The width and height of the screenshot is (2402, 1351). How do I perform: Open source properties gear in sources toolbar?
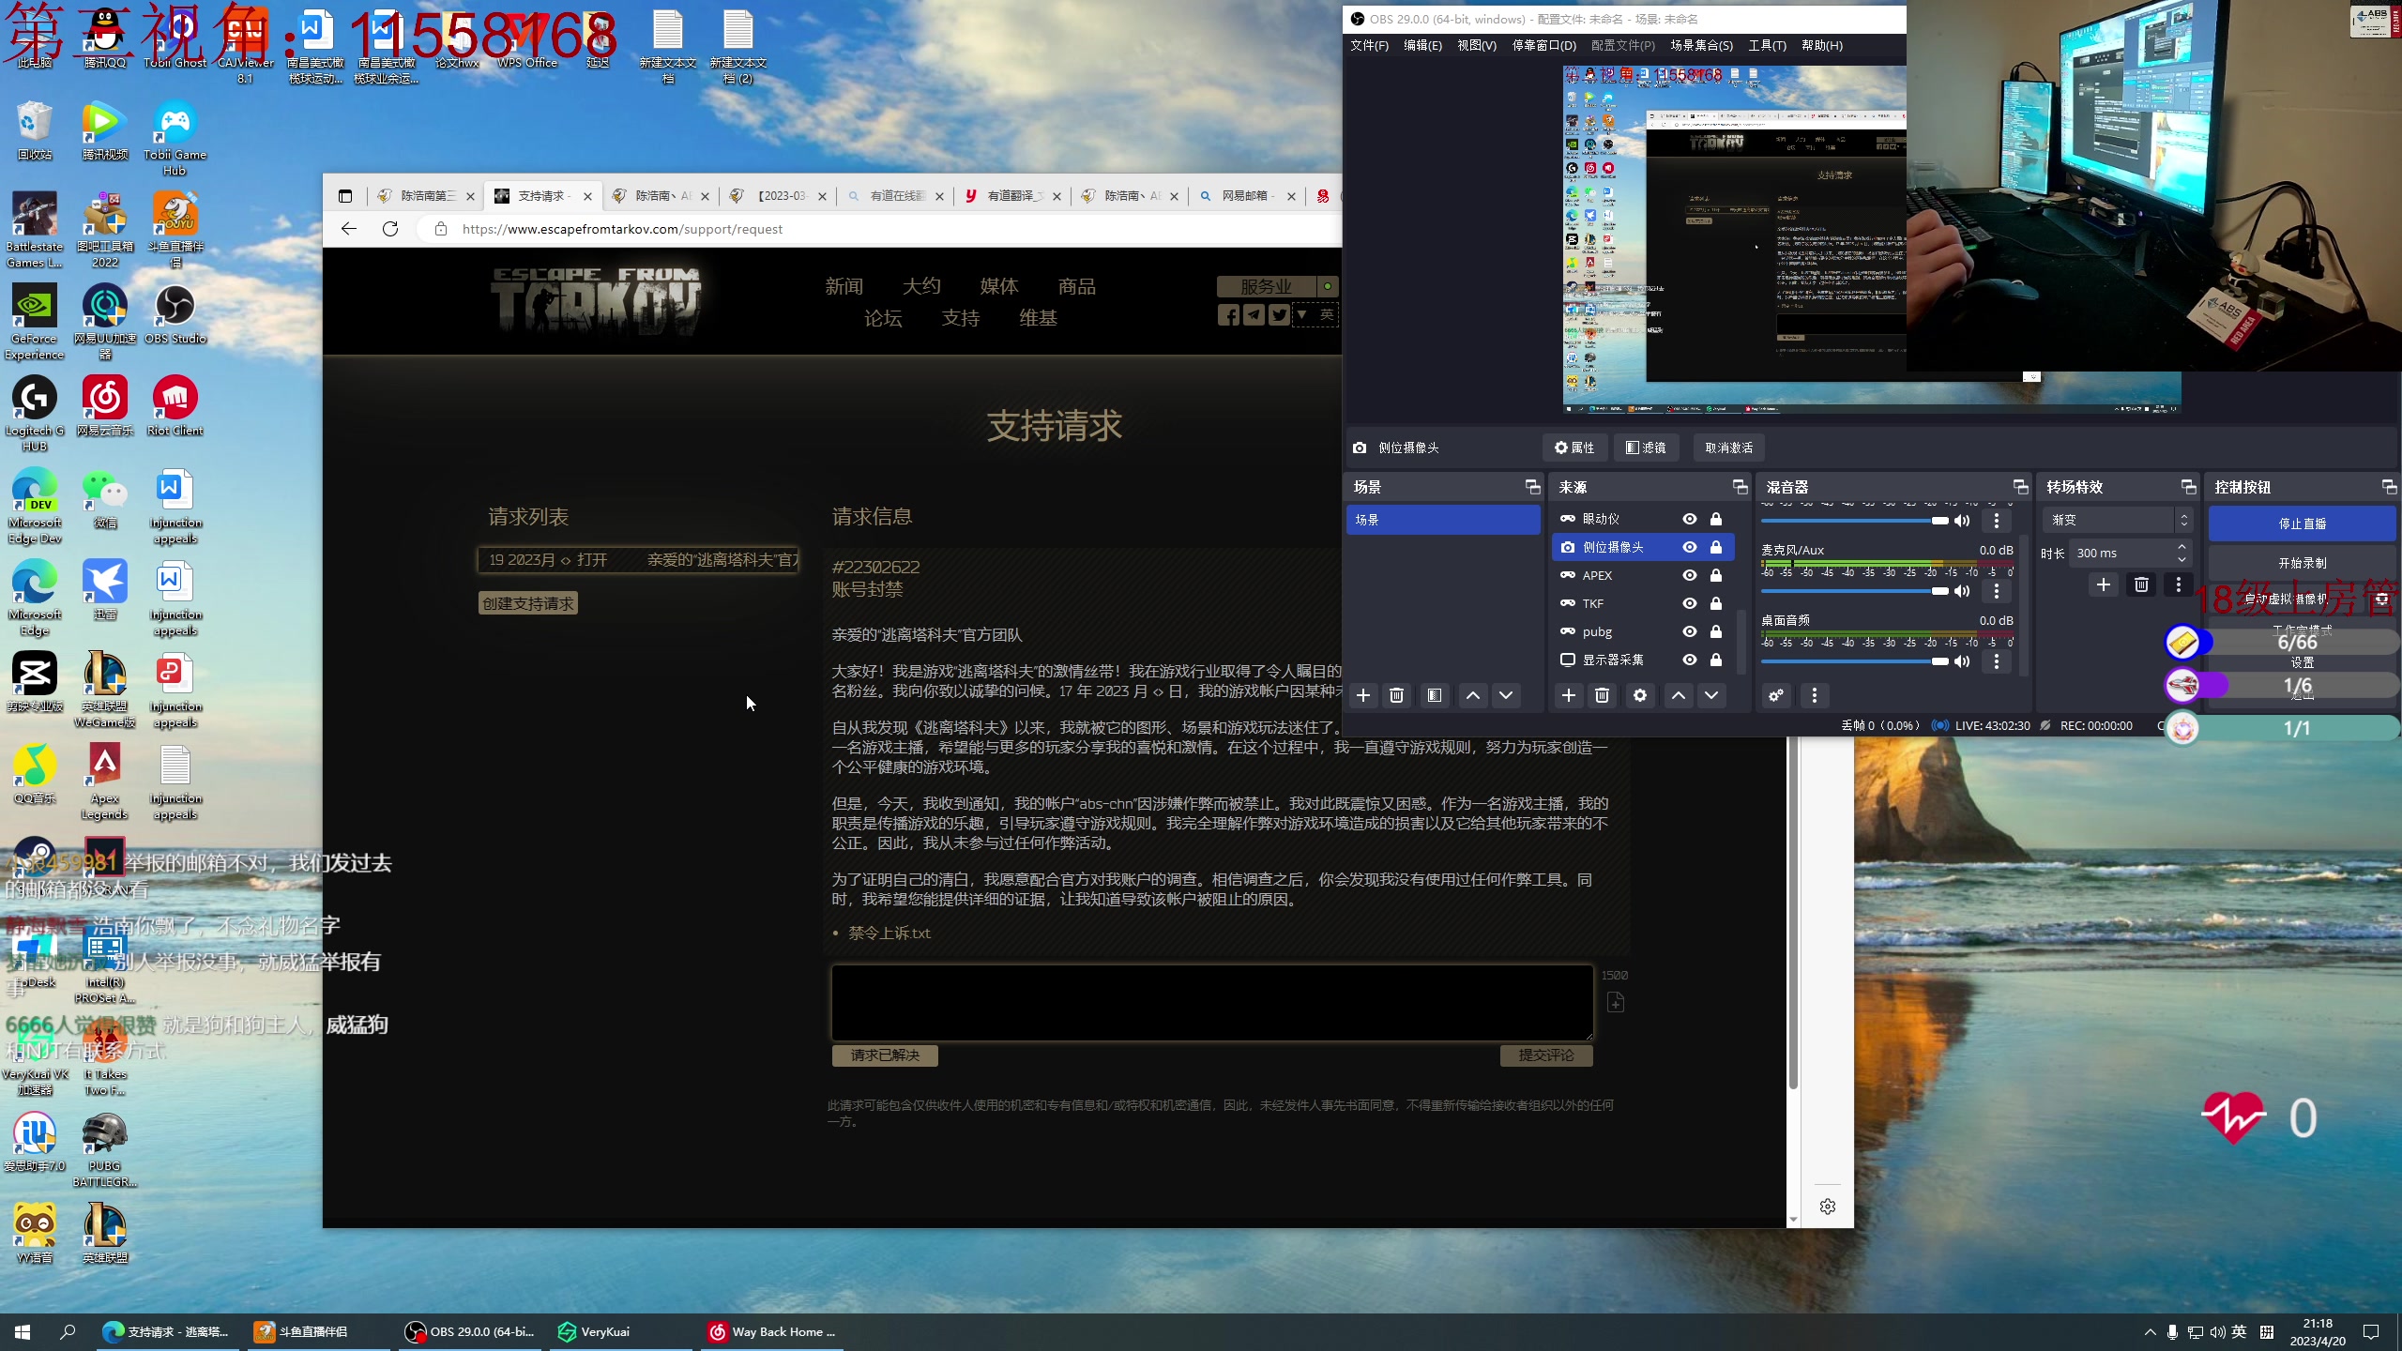[1639, 695]
